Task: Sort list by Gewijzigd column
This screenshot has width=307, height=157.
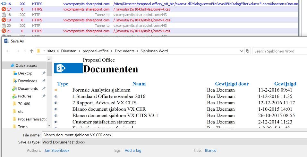Action: click(x=285, y=84)
